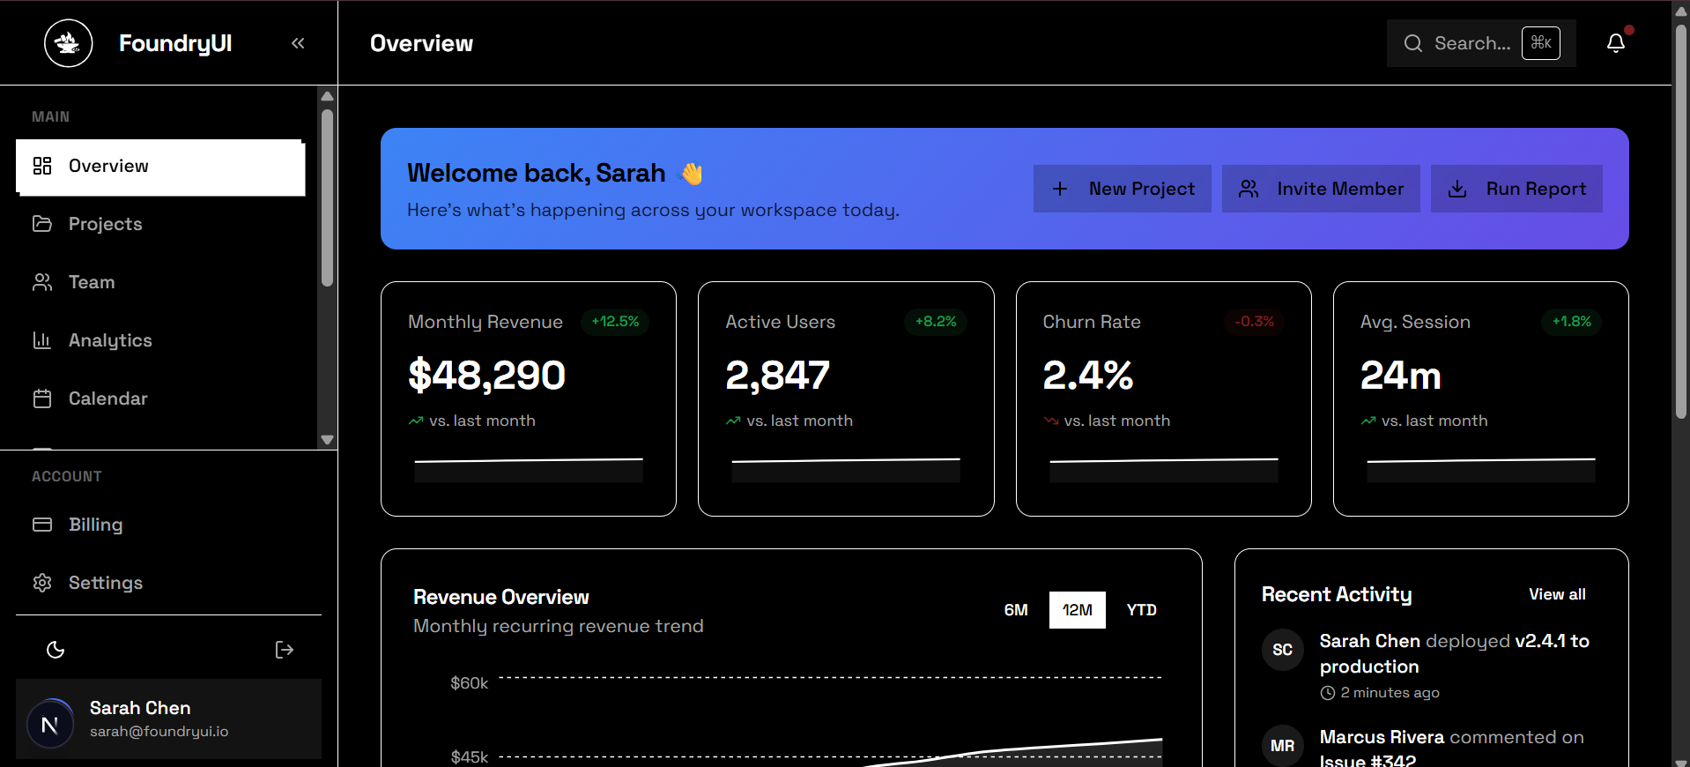
Task: Click the FoundryUI anvil logo
Action: coord(68,43)
